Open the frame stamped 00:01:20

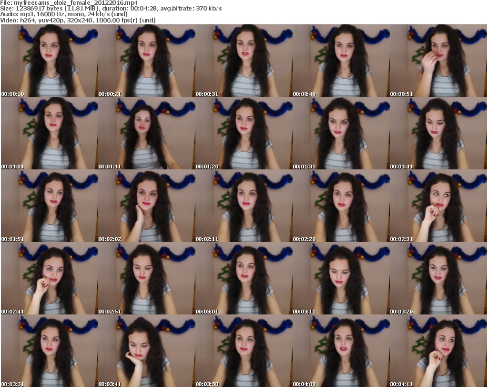click(x=244, y=133)
